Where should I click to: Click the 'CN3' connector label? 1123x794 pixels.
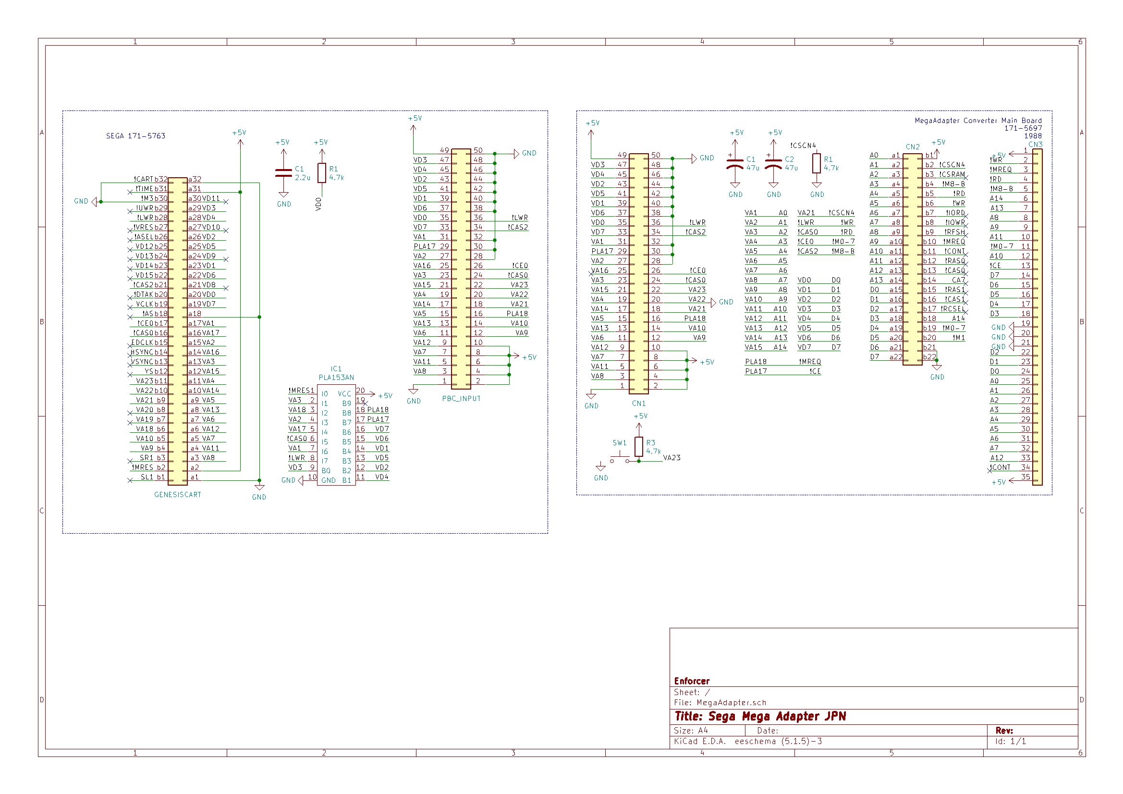pyautogui.click(x=1035, y=144)
